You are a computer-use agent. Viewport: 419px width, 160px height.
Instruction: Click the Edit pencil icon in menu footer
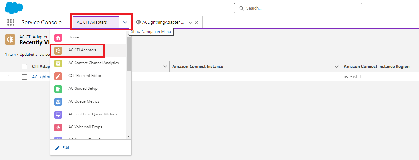click(58, 148)
